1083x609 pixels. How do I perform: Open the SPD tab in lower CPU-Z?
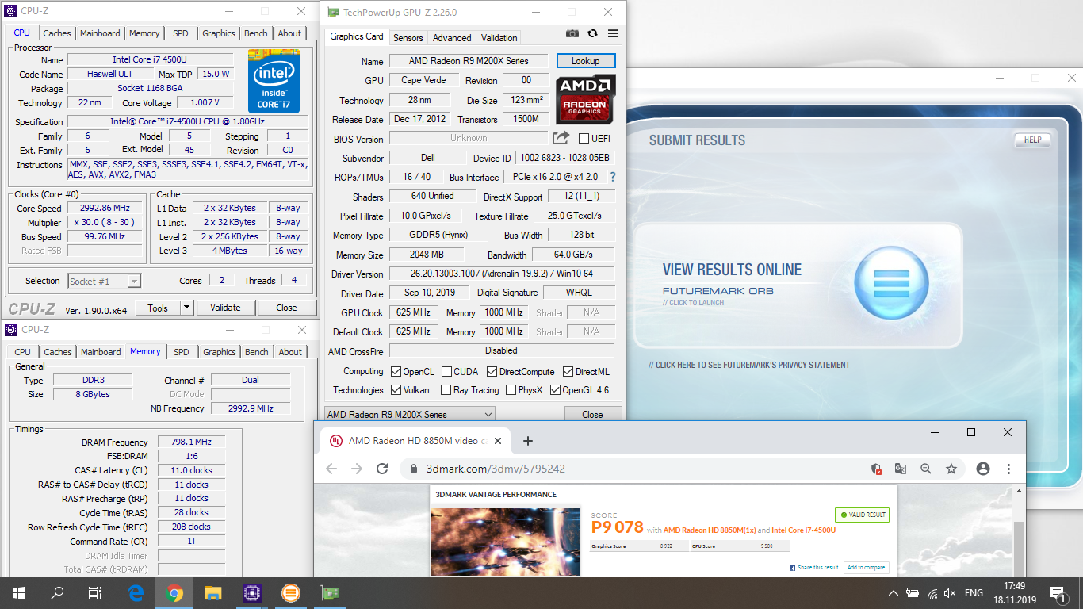(182, 352)
